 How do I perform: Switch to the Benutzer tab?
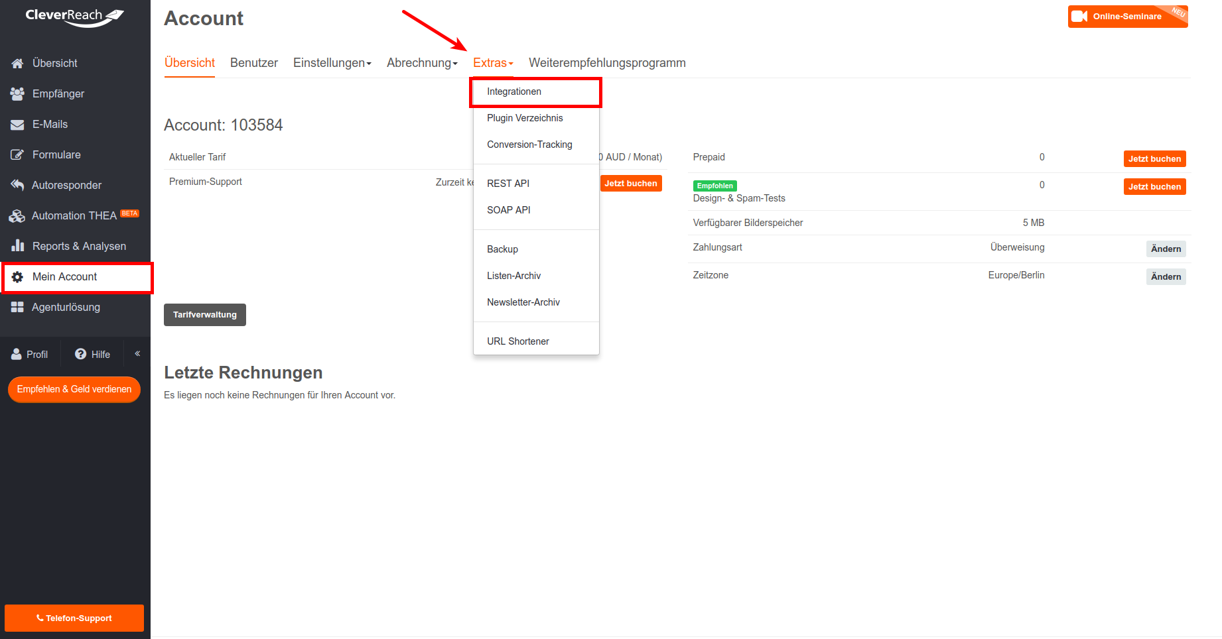coord(254,63)
